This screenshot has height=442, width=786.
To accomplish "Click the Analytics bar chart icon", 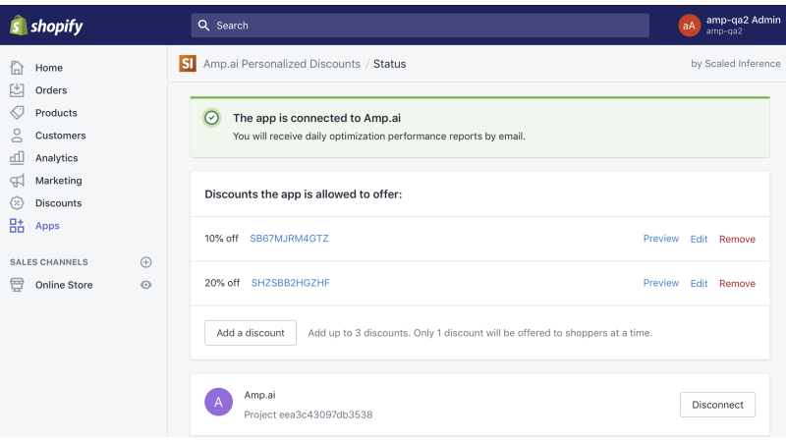I will [x=17, y=158].
